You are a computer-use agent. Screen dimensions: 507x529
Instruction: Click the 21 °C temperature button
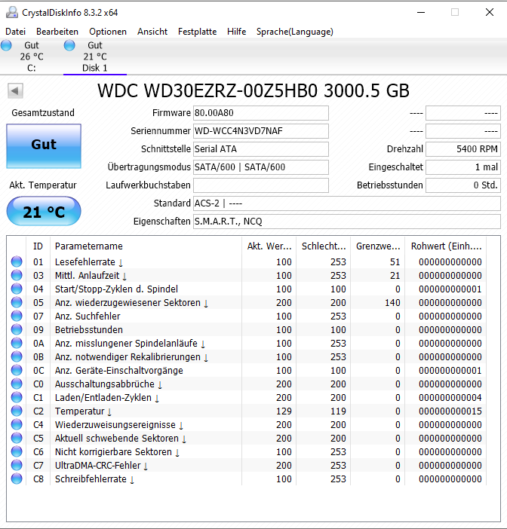pyautogui.click(x=44, y=211)
